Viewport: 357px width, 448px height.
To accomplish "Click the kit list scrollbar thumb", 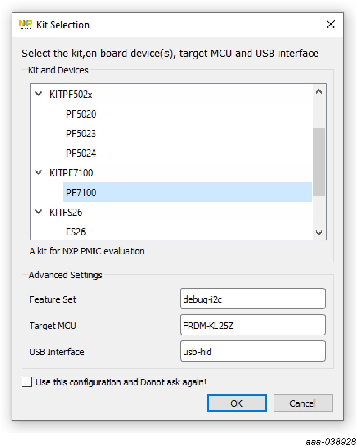I will tap(319, 161).
